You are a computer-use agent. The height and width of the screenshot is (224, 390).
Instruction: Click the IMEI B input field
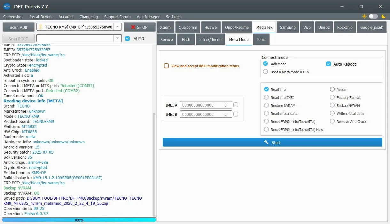[206, 114]
